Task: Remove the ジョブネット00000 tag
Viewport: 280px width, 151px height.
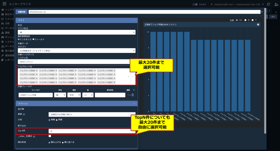Action: coord(37,71)
